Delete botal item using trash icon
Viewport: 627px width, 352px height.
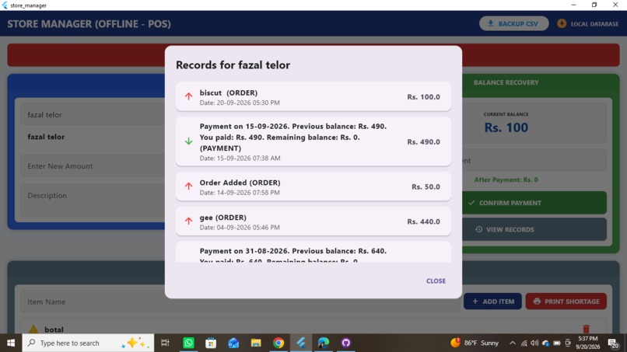tap(586, 329)
